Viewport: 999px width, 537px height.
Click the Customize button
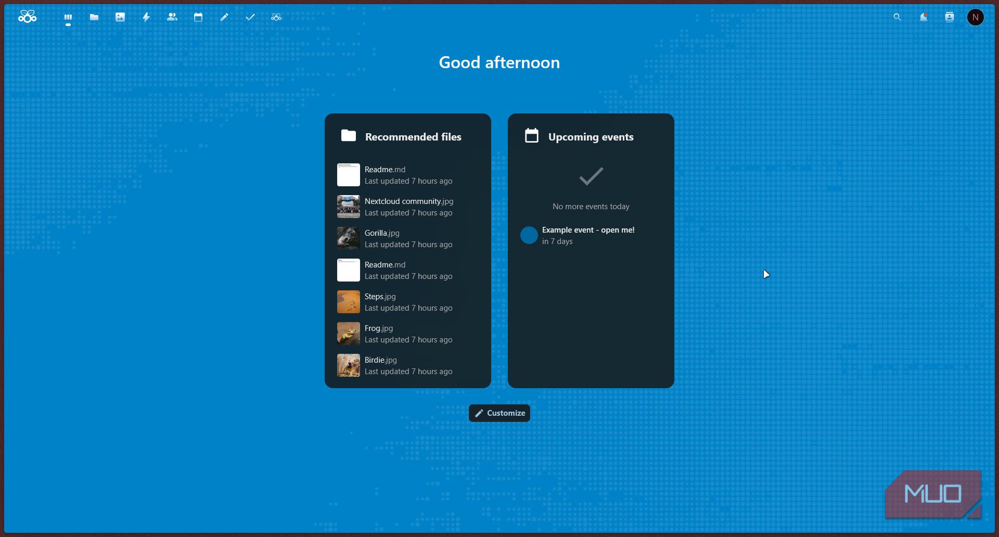coord(499,413)
